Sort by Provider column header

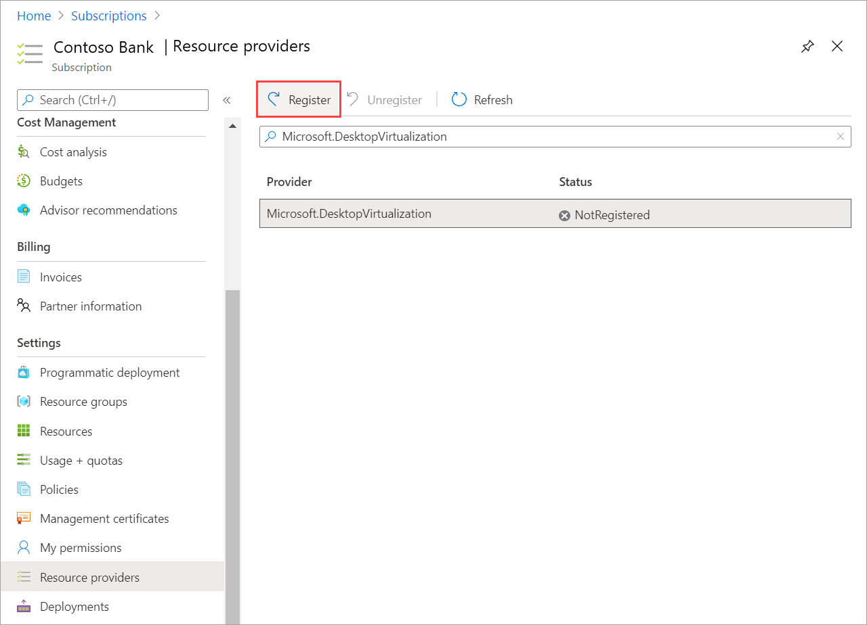point(289,182)
